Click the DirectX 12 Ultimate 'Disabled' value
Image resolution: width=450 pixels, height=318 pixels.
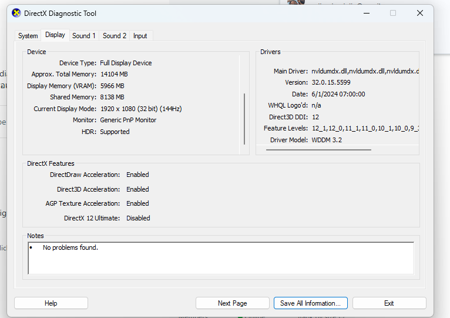click(138, 218)
